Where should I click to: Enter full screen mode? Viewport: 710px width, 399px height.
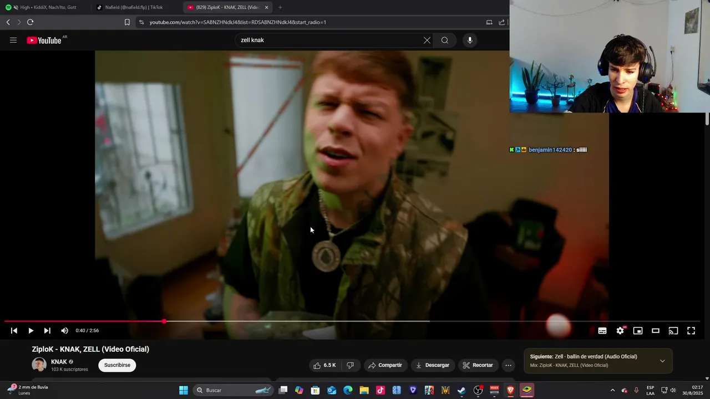(691, 331)
